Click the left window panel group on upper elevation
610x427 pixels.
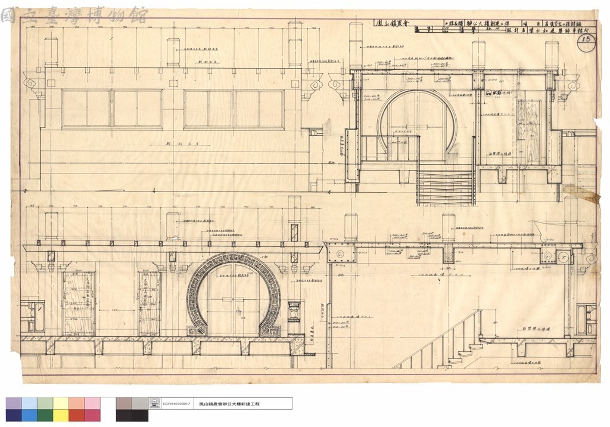tap(112, 109)
